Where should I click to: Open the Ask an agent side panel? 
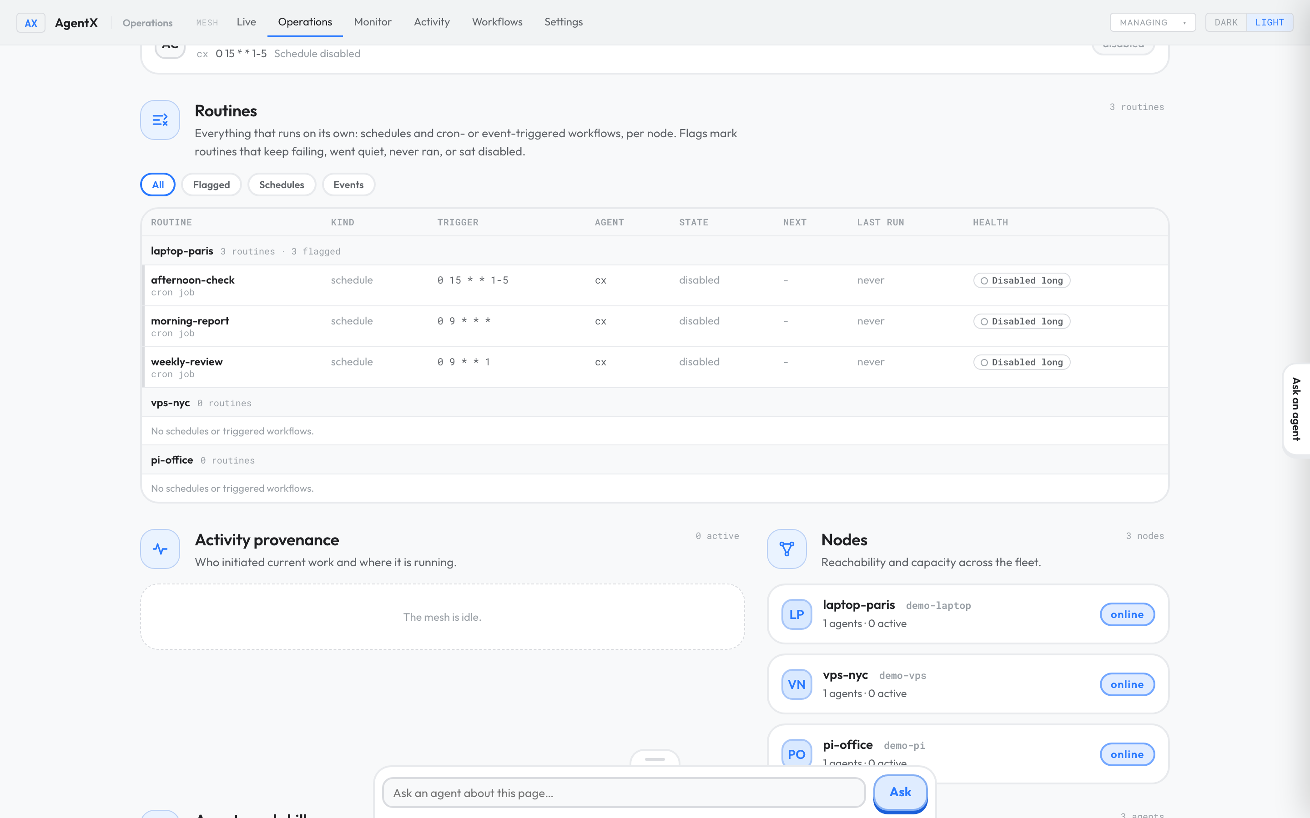coord(1296,409)
